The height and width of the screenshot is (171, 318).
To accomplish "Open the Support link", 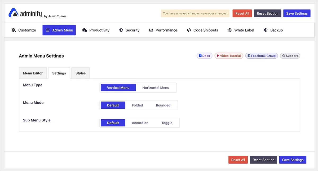I will click(290, 56).
